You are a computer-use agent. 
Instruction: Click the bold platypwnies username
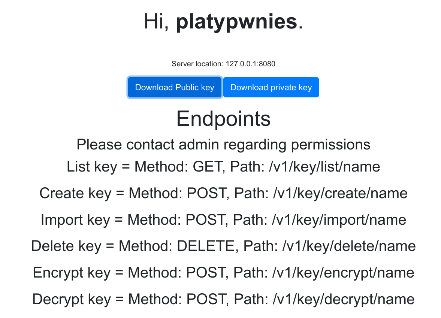pyautogui.click(x=236, y=22)
